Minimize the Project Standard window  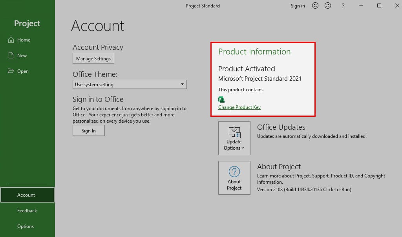(x=361, y=5)
